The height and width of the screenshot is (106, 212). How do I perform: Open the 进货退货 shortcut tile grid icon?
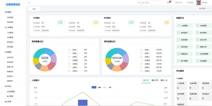click(x=178, y=47)
